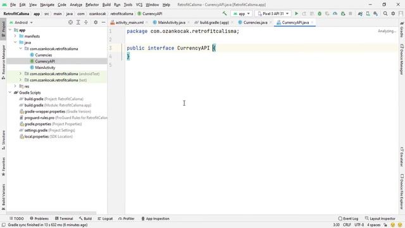Collapse the Gradle Scripts node
405x228 pixels.
10,92
